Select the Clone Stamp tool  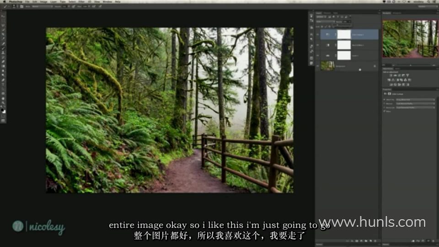tap(3, 53)
